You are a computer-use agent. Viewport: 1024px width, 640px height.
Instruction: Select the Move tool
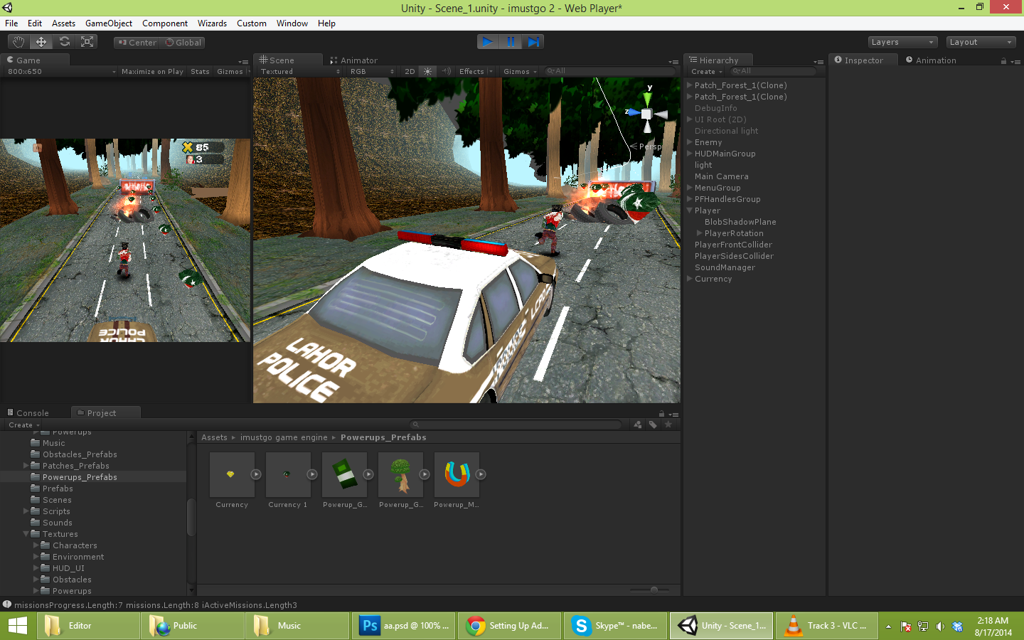[41, 42]
